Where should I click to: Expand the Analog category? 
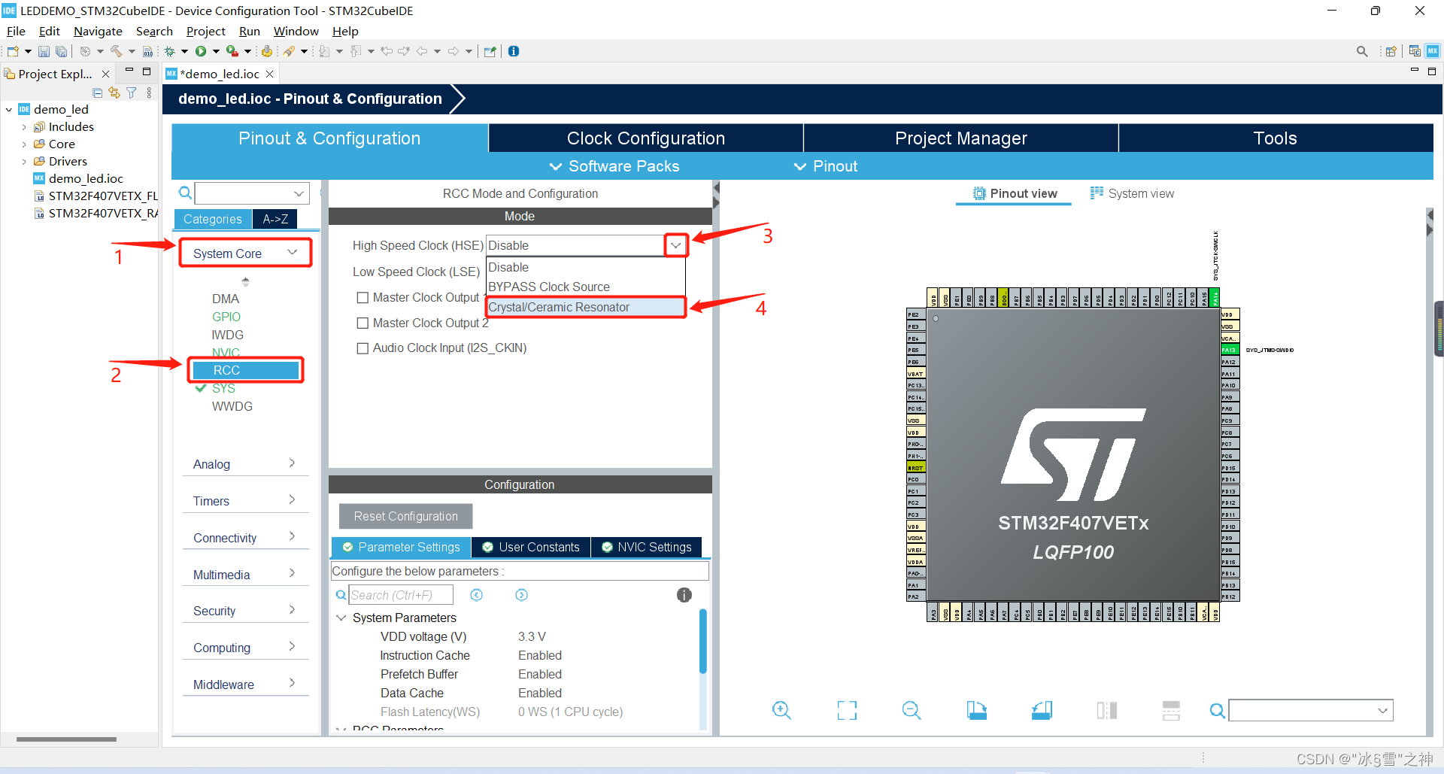tap(245, 464)
